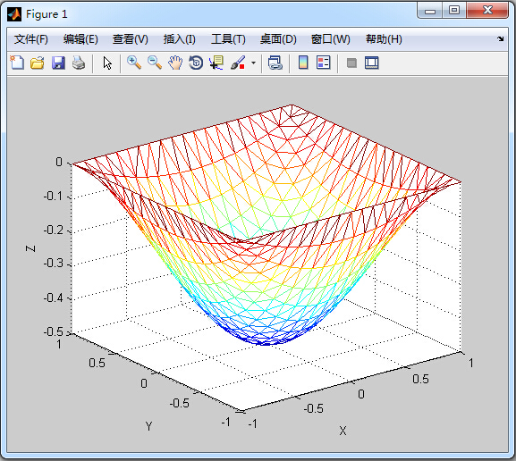Viewport: 516px width, 461px height.
Task: Click the Brush data tool icon
Action: (238, 63)
